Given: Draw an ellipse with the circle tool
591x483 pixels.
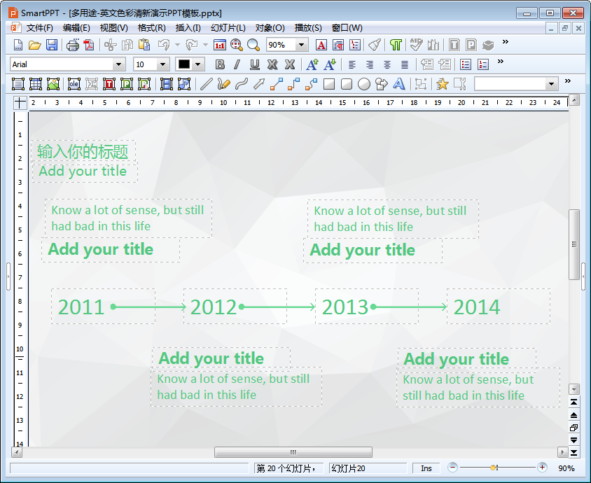Looking at the screenshot, I should [363, 84].
